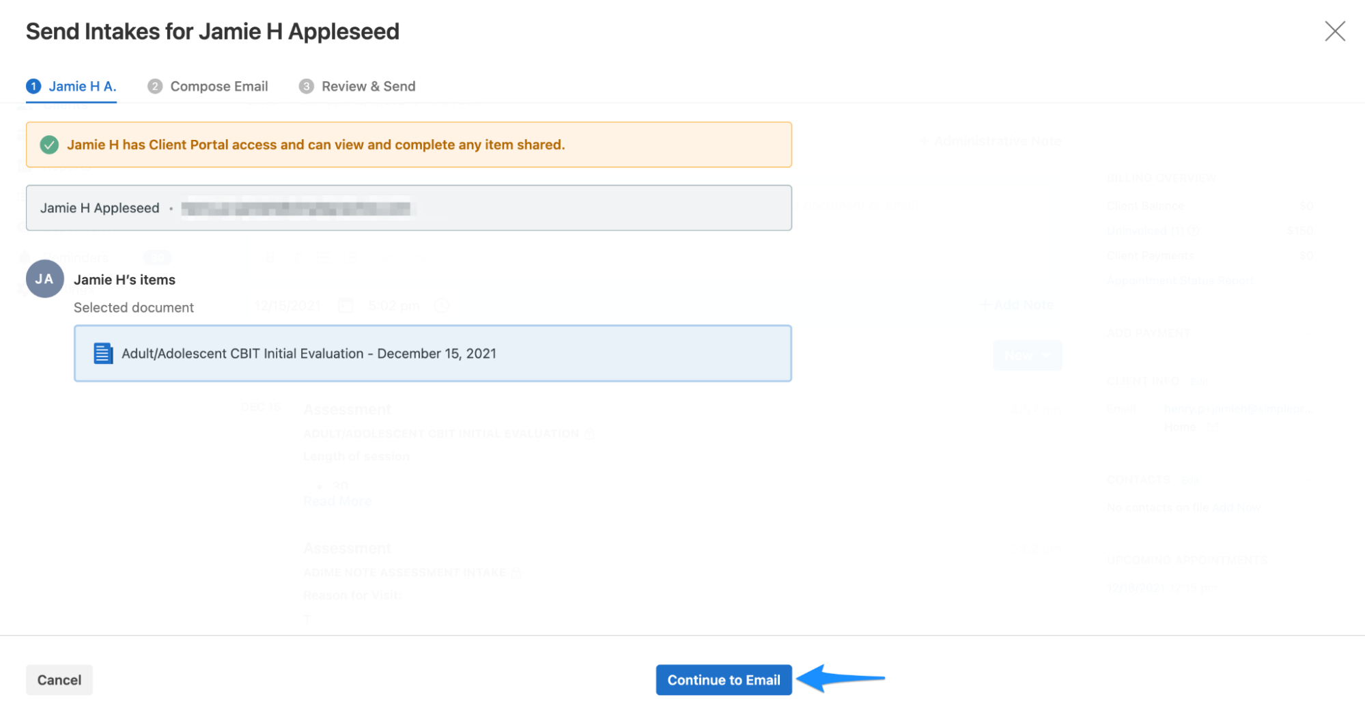Open the New dropdown menu

1027,355
